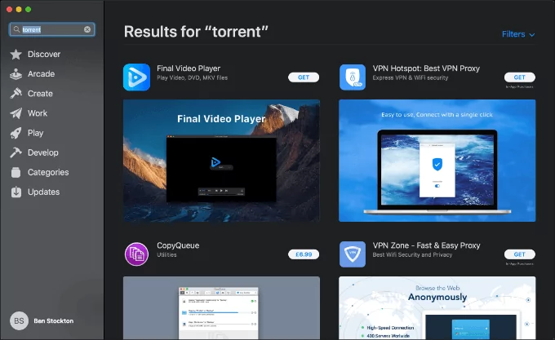Click the Arcade joystick icon
This screenshot has width=555, height=340.
[x=16, y=74]
